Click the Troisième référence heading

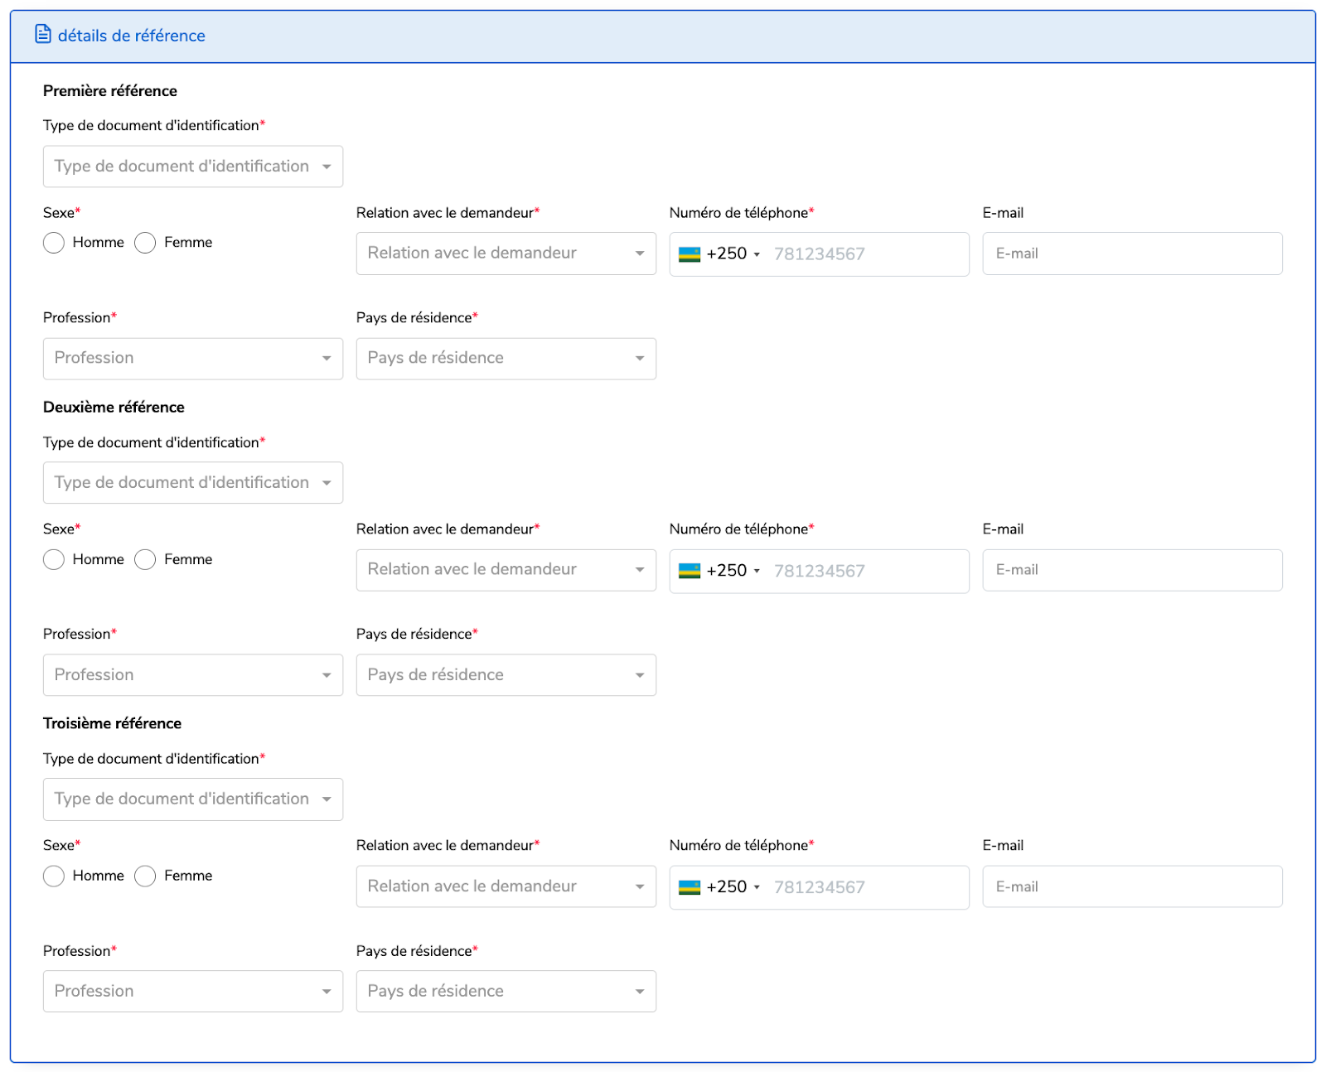[112, 724]
